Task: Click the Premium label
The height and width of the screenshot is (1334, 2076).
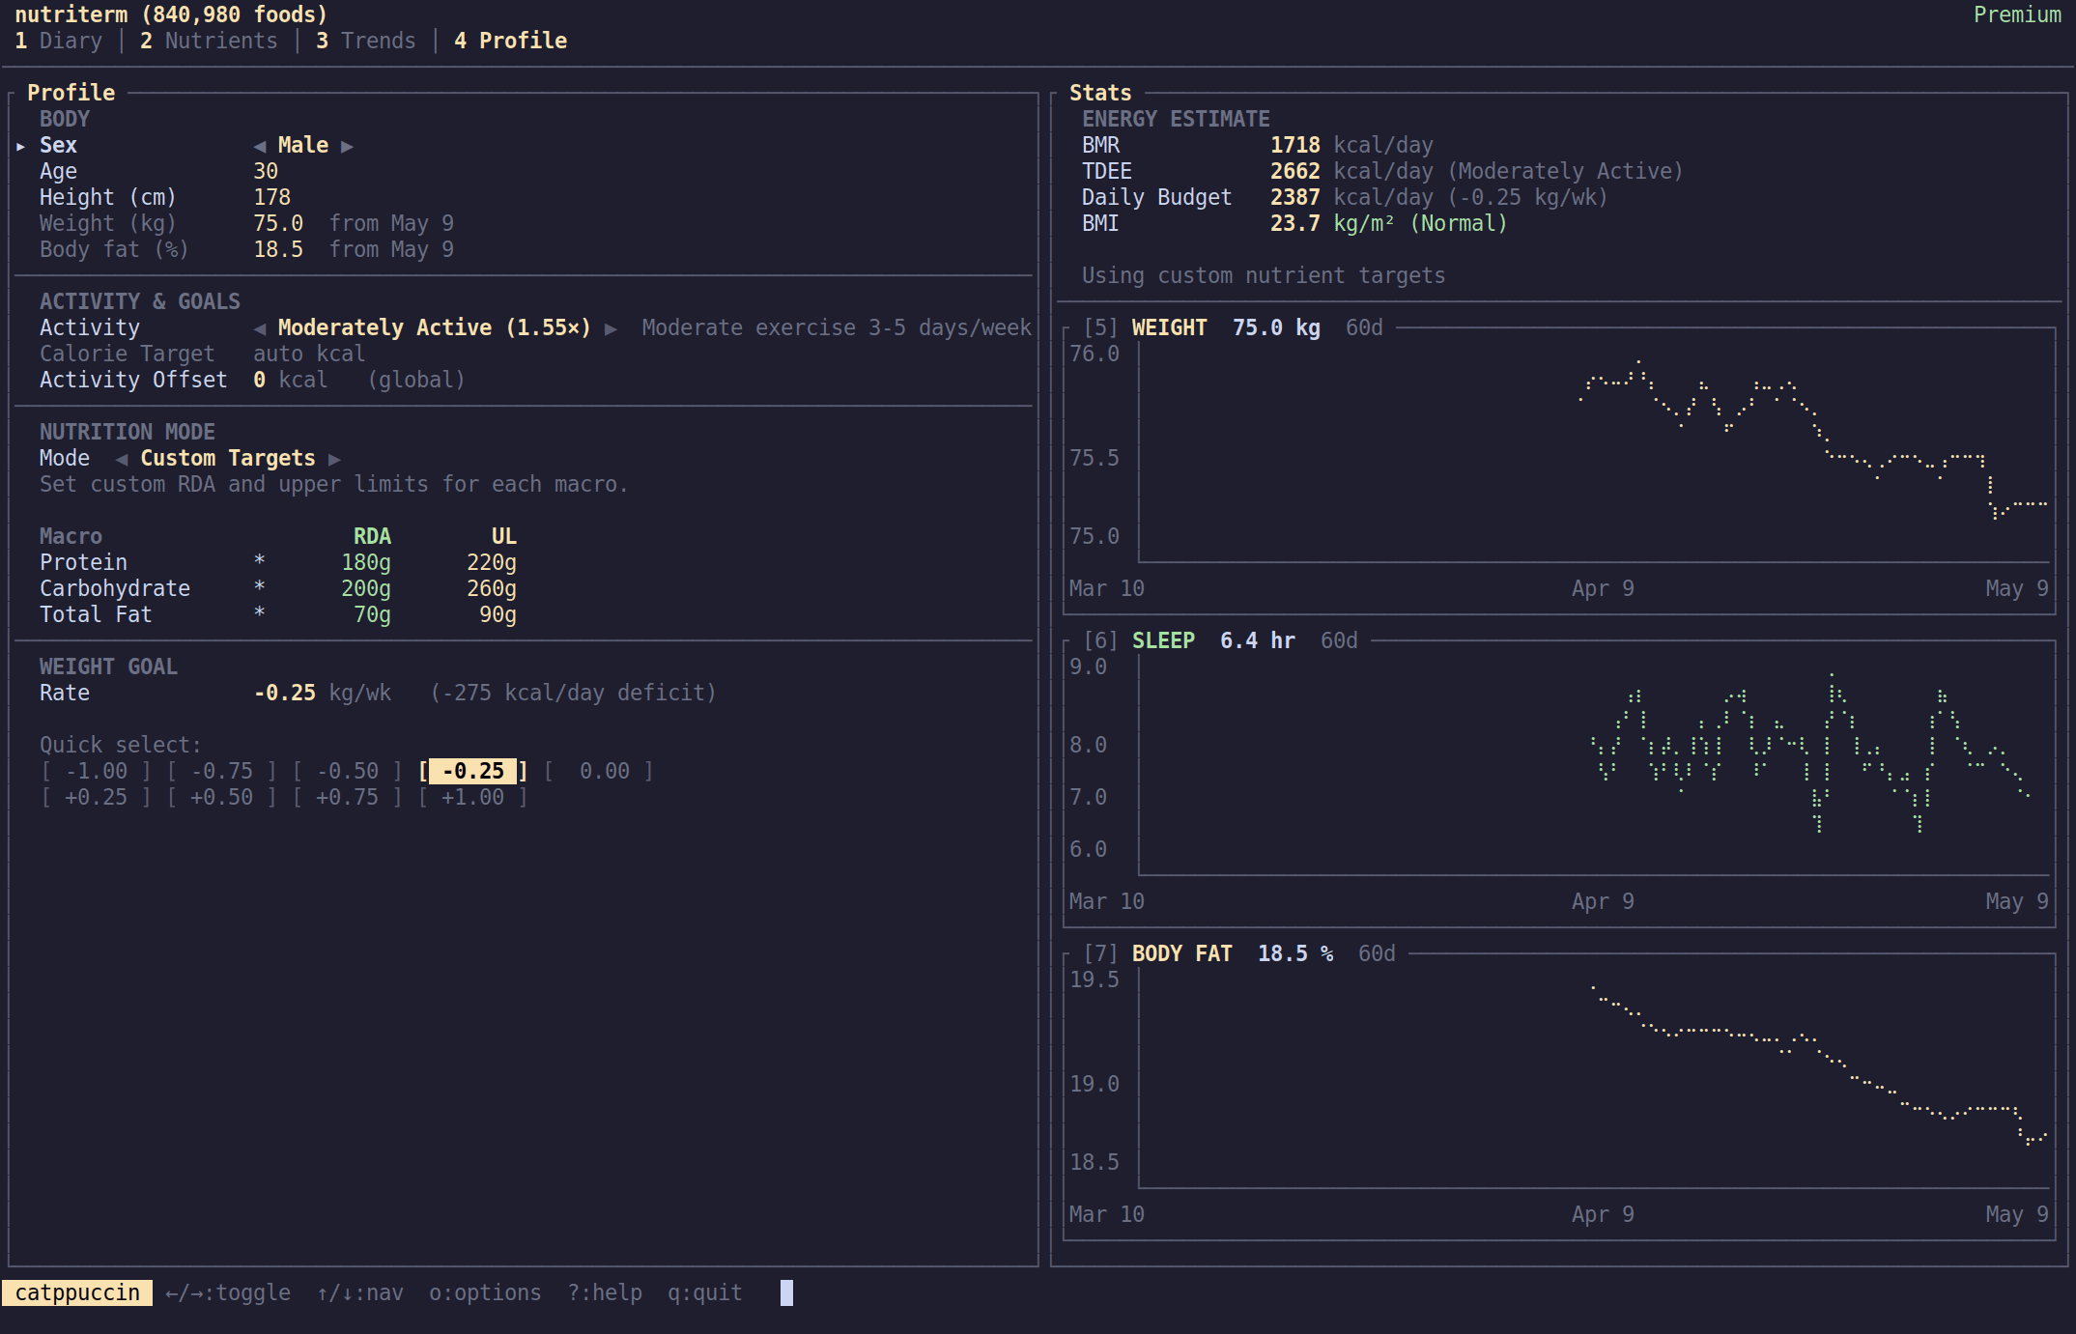Action: click(x=2017, y=14)
